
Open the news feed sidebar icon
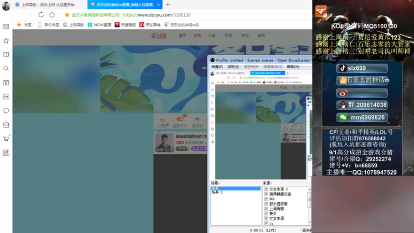[6, 26]
